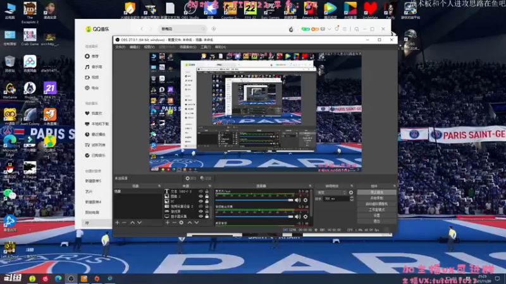Viewport: 506px width, 284px height.
Task: Open OBS View (视图) menu
Action: 149,47
